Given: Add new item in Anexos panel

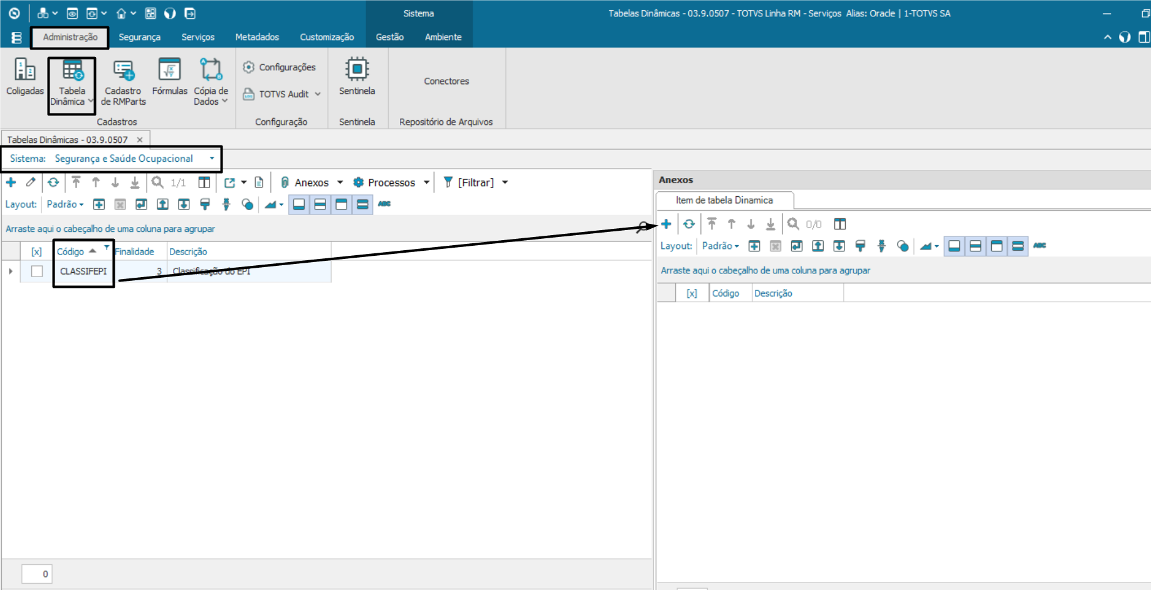Looking at the screenshot, I should 666,224.
